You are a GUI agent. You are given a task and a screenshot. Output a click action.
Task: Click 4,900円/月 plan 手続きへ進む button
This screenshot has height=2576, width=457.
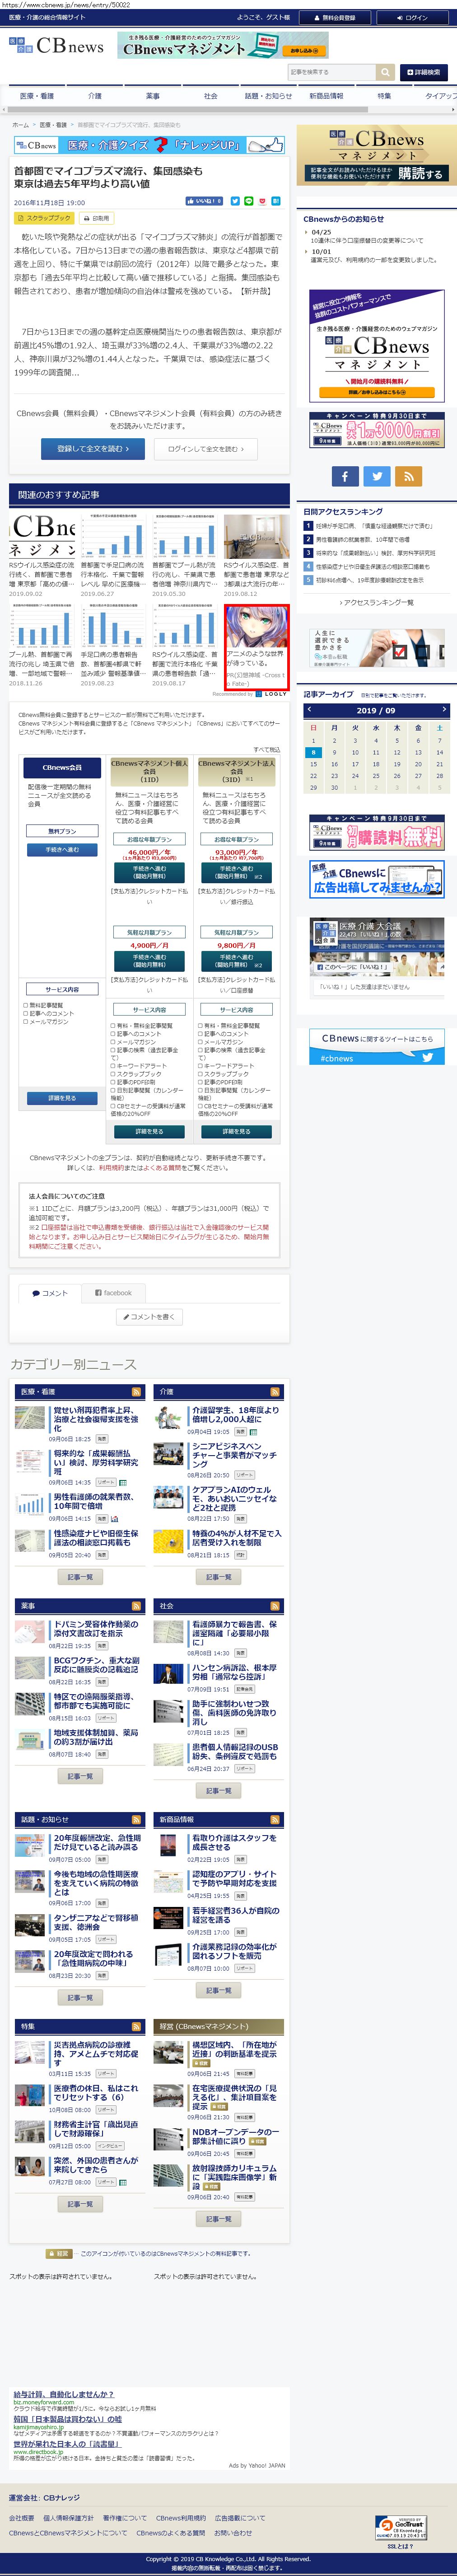[x=149, y=960]
